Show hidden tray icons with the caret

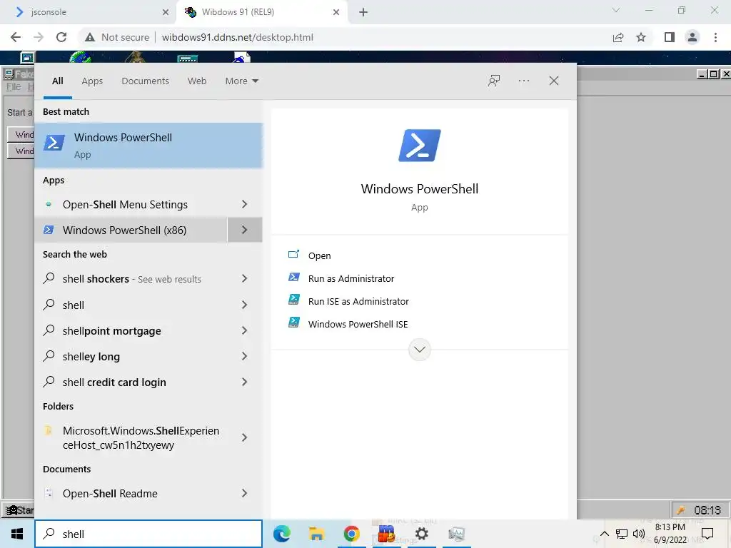tap(604, 534)
